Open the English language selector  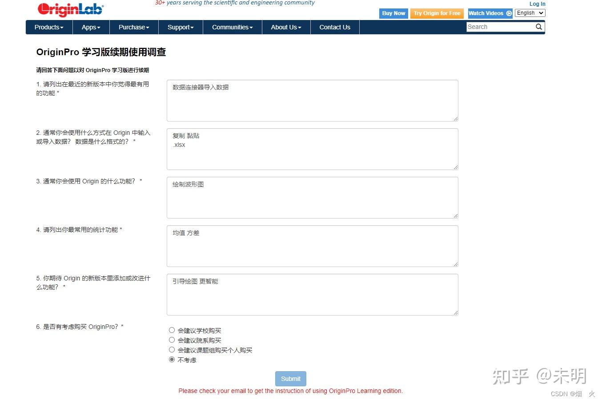pos(530,13)
